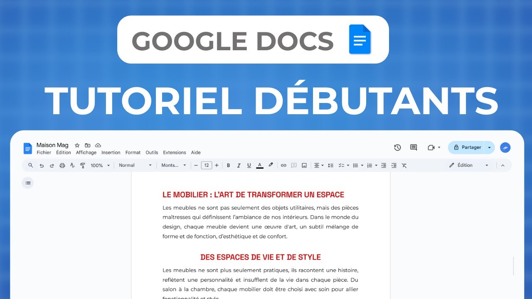Open the video call camera menu
This screenshot has width=532, height=299.
[434, 147]
